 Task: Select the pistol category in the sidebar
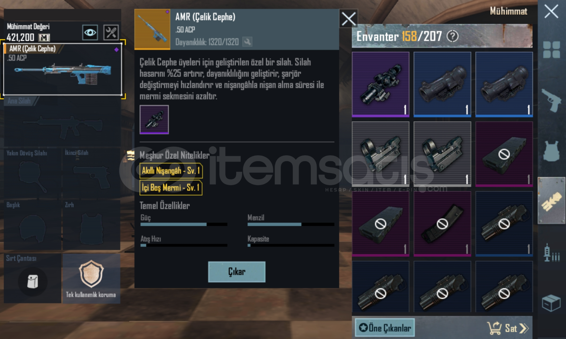[x=551, y=100]
